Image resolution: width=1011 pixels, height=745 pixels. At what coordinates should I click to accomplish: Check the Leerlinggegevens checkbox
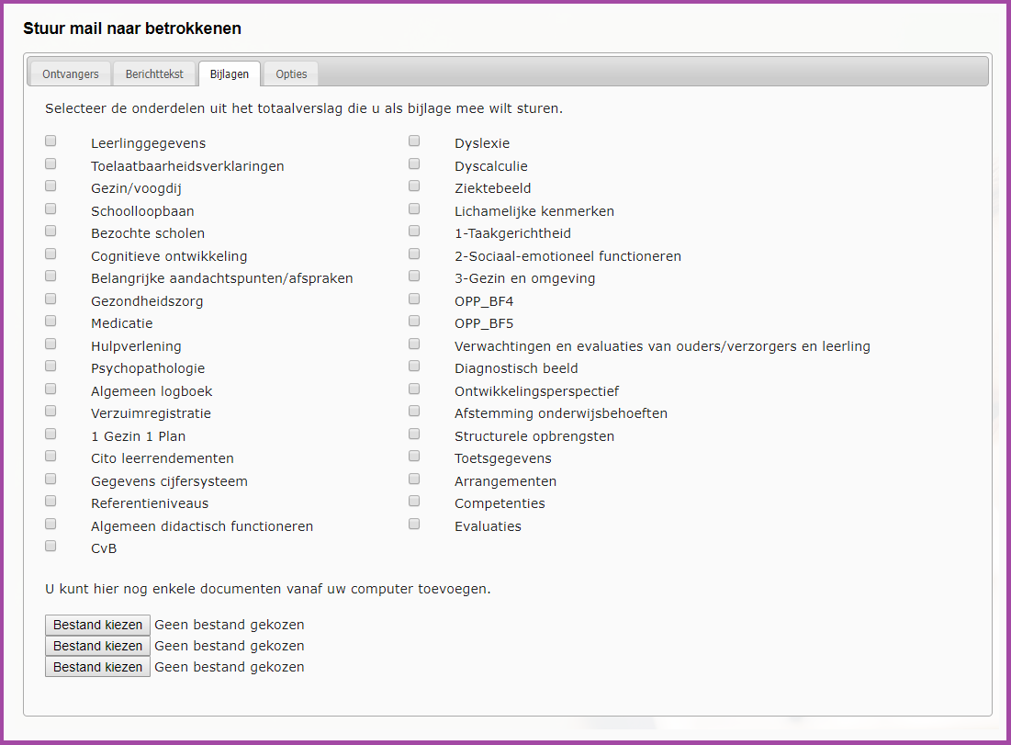click(51, 141)
